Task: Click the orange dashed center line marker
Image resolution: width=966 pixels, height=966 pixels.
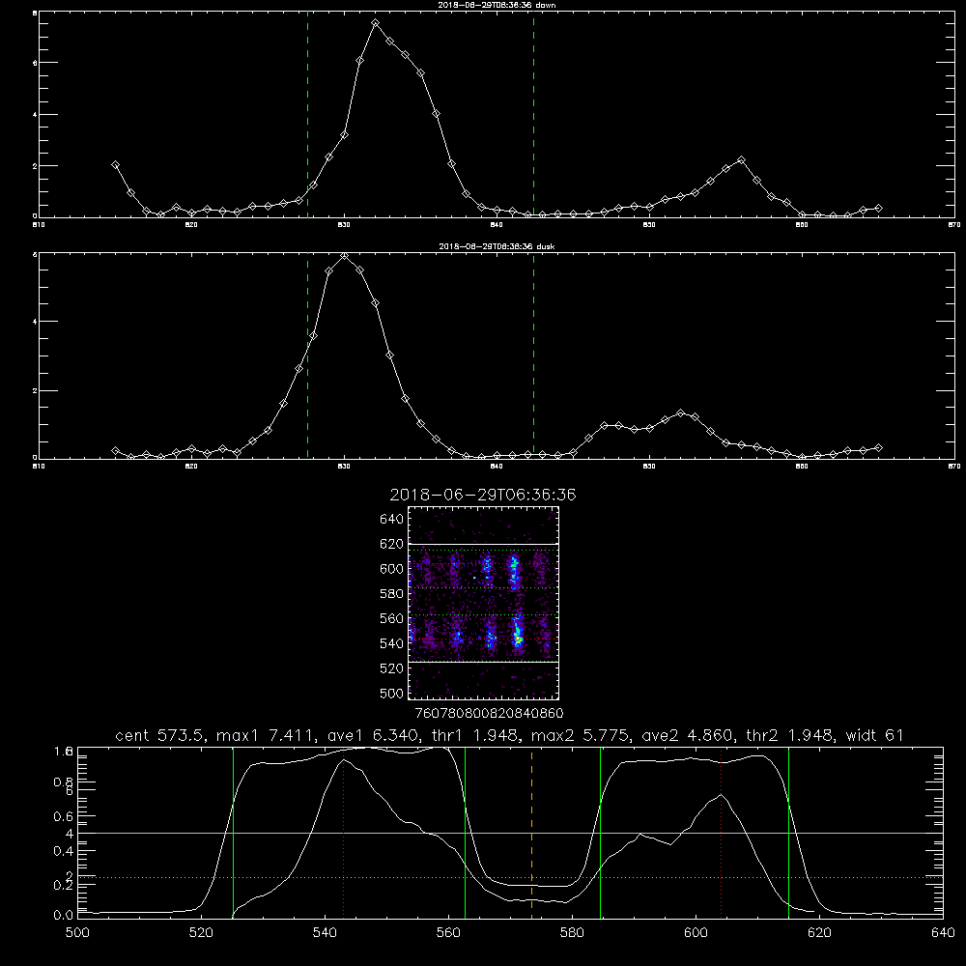Action: [531, 833]
